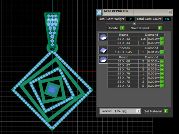Click the green arrow for the 1.45 X 1.45 row
Viewport: 179px width, 134px height.
coord(162,52)
